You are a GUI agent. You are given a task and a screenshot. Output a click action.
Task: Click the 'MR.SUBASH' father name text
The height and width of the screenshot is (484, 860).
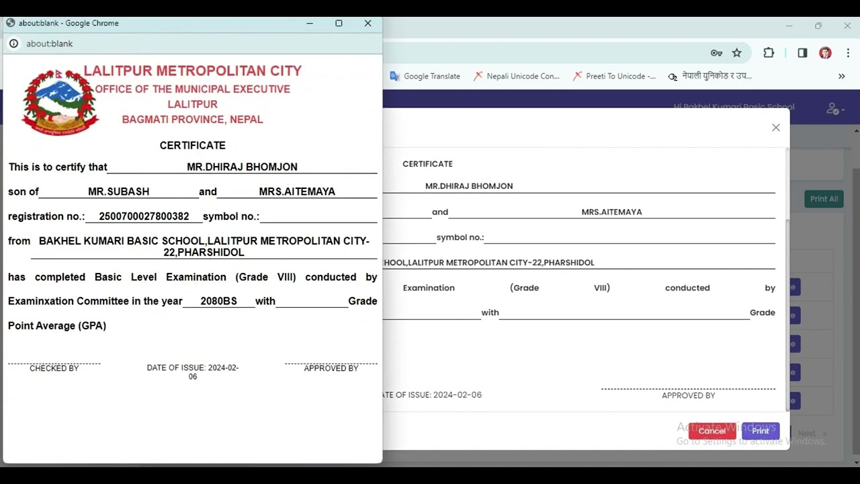(119, 192)
